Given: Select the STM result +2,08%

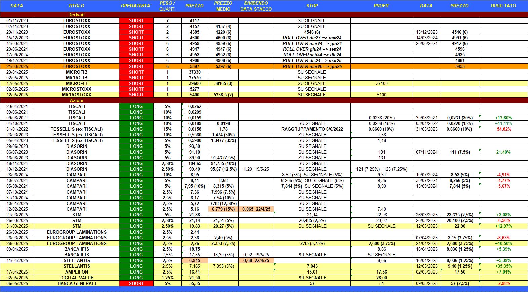Looking at the screenshot, I should pyautogui.click(x=503, y=215).
